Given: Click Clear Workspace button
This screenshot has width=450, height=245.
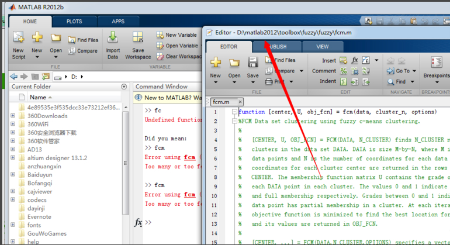Looking at the screenshot, I should [x=179, y=57].
